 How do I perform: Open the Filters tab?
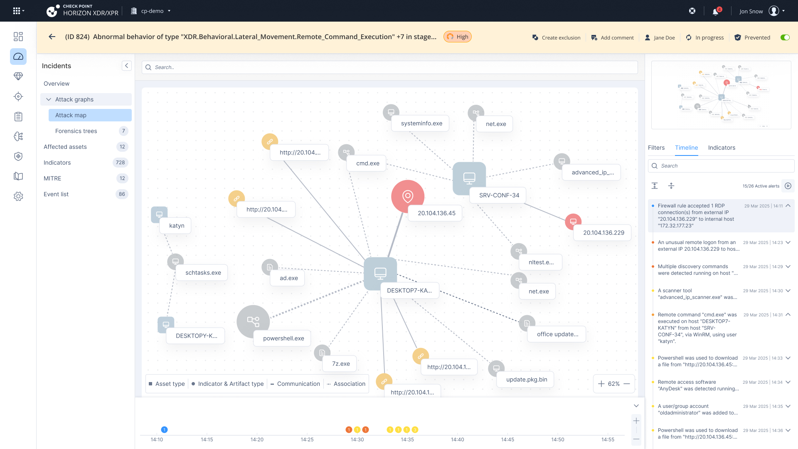click(656, 148)
